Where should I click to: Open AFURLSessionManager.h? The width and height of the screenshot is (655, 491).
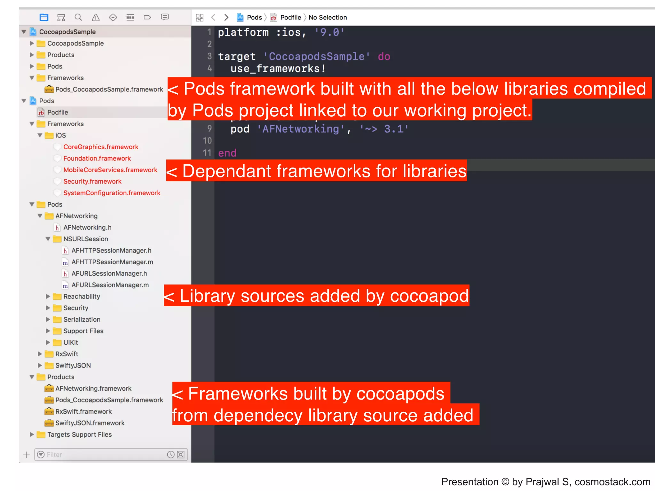click(x=109, y=273)
